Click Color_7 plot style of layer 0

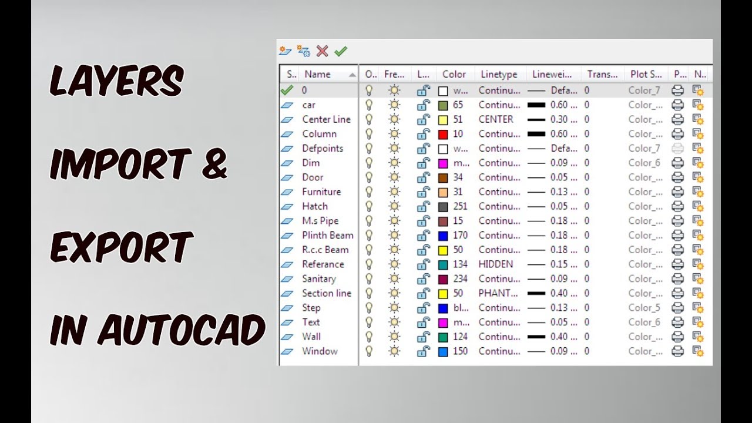pos(644,90)
